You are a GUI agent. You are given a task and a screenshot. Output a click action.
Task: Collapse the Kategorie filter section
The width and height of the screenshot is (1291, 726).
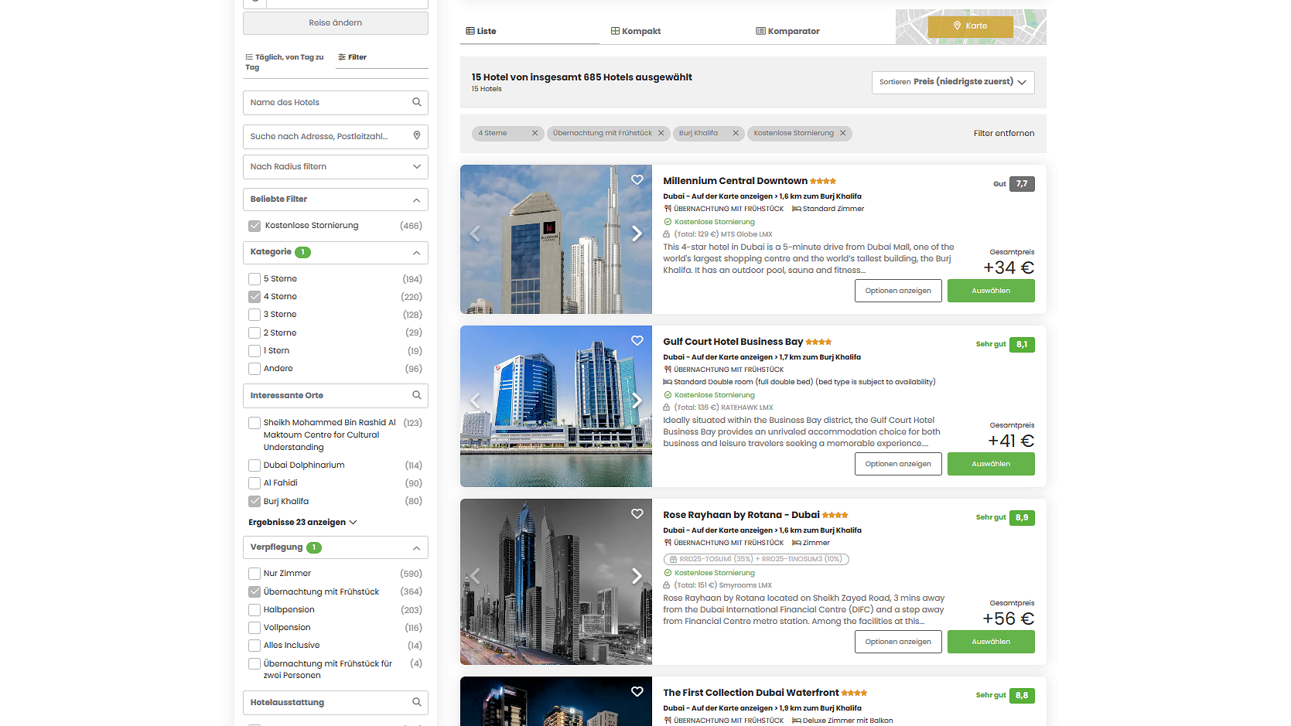tap(416, 253)
